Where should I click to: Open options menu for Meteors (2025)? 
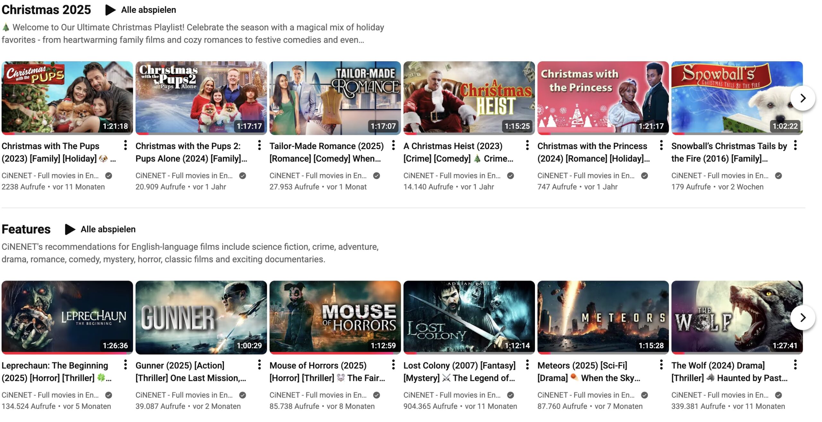[x=661, y=365]
